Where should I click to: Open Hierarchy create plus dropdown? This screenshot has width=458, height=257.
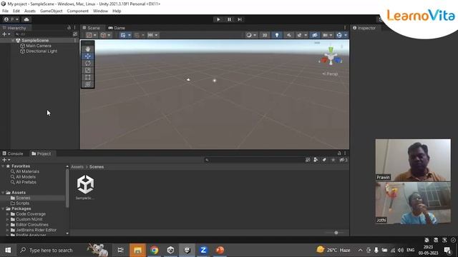tap(6, 34)
